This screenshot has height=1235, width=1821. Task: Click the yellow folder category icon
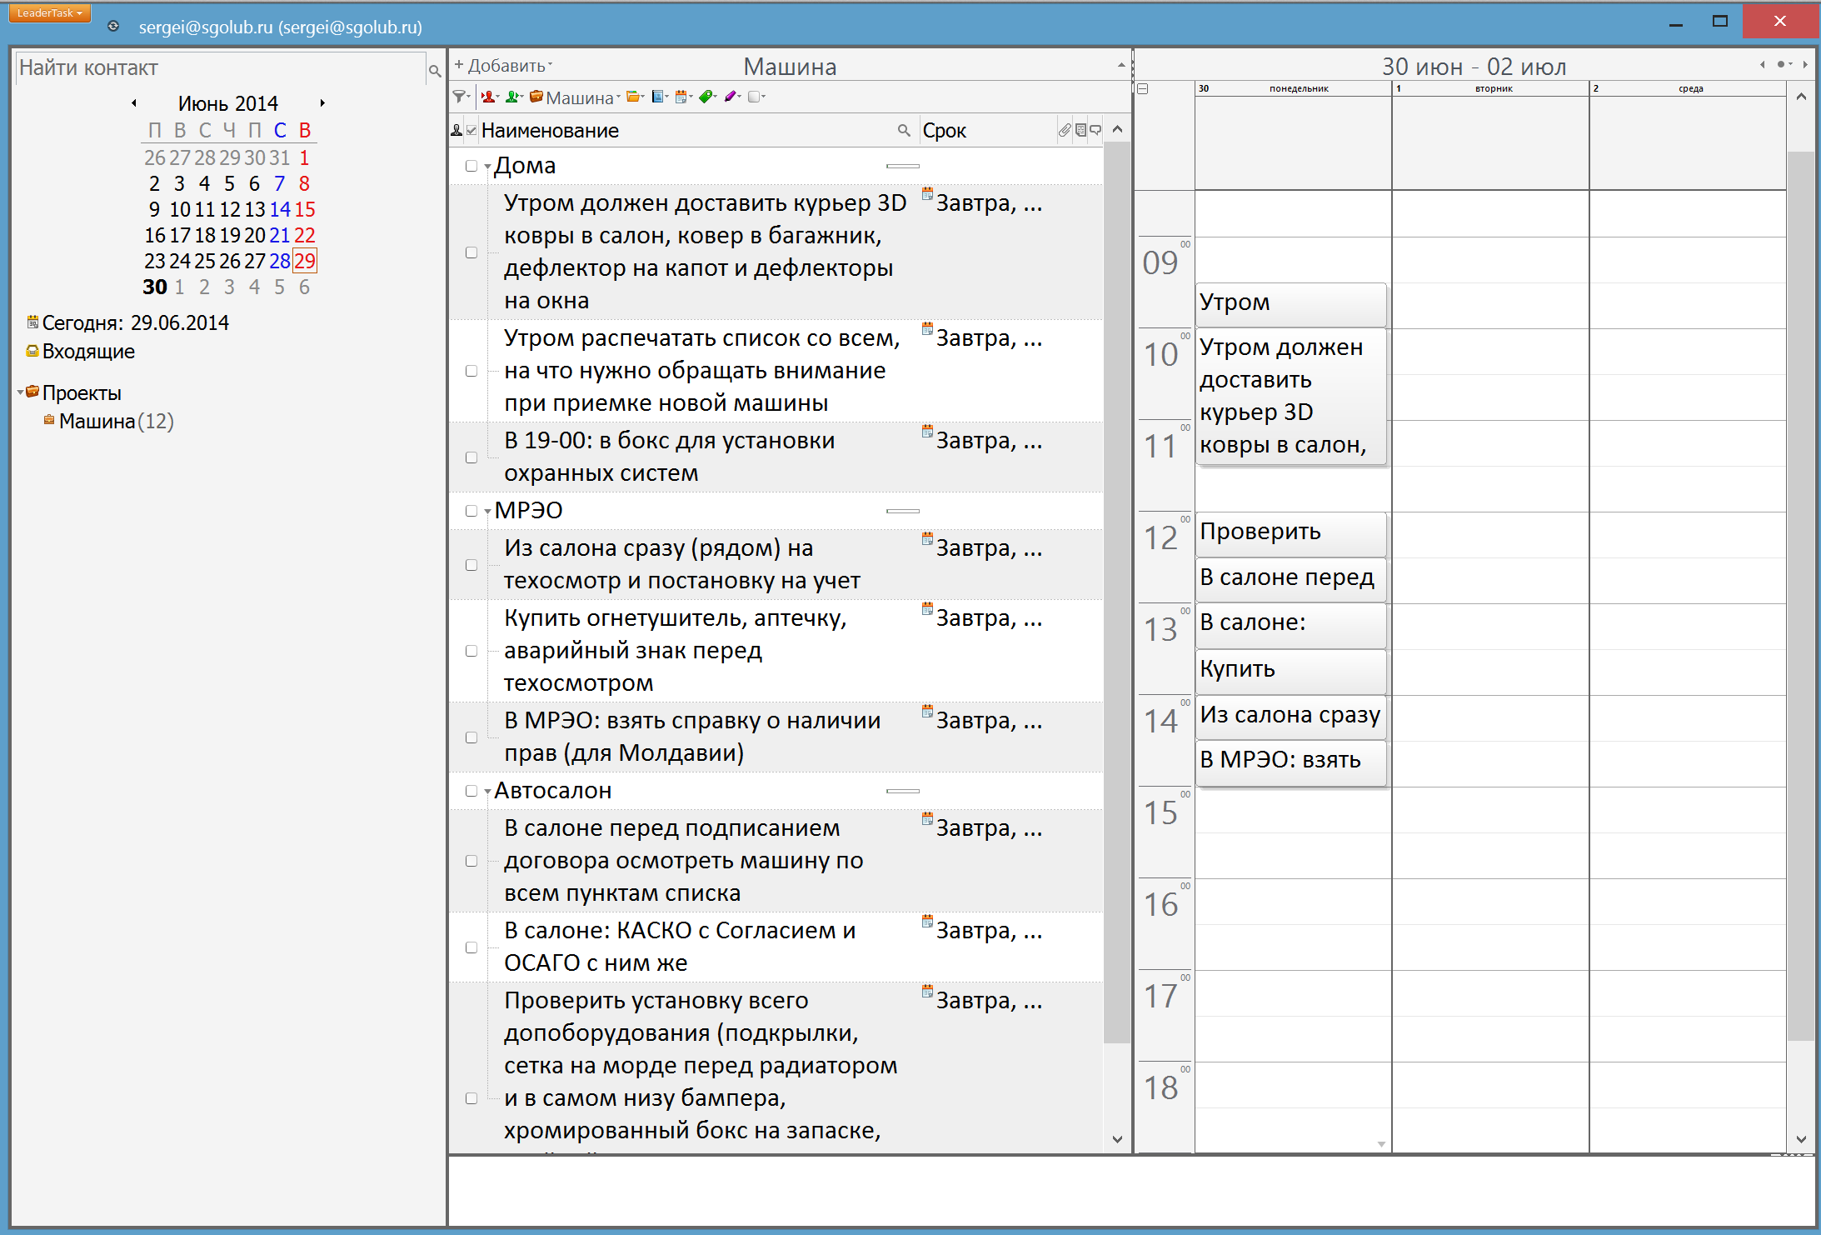pos(634,97)
